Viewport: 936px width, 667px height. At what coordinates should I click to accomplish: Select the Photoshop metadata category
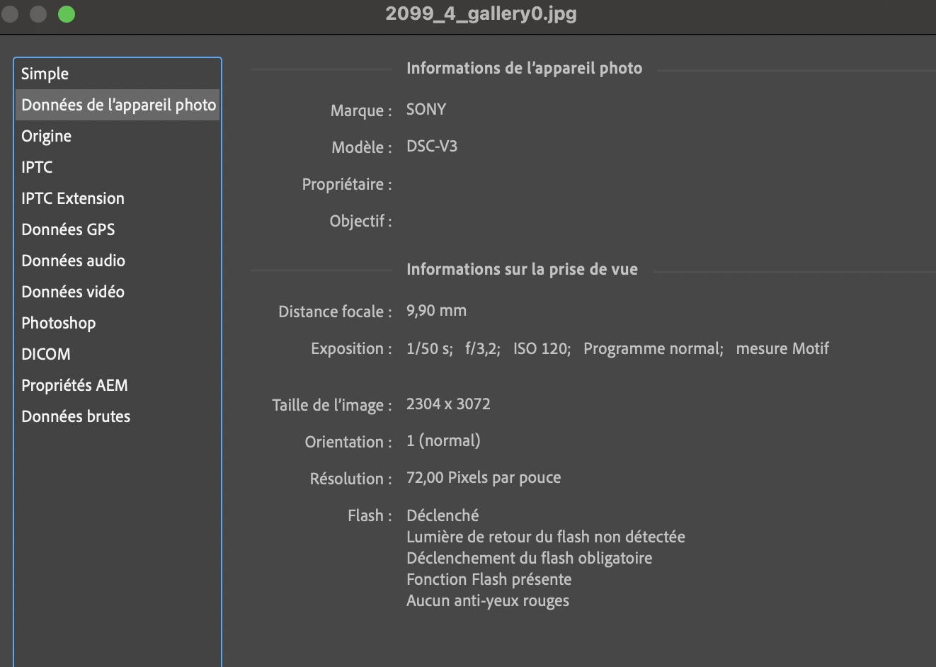pos(58,323)
